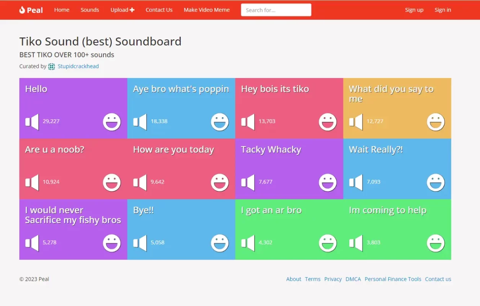Click the Hello sound title
Screen dimensions: 480x306
[36, 89]
